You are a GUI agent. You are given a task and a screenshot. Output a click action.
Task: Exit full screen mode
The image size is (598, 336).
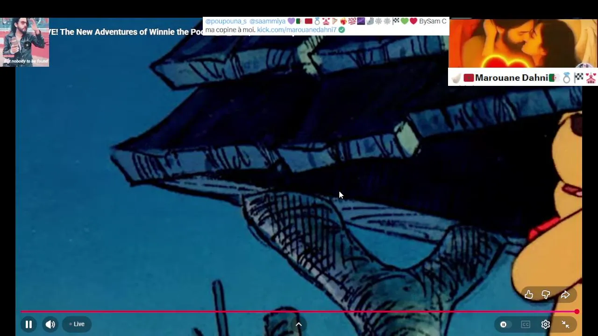[565, 324]
